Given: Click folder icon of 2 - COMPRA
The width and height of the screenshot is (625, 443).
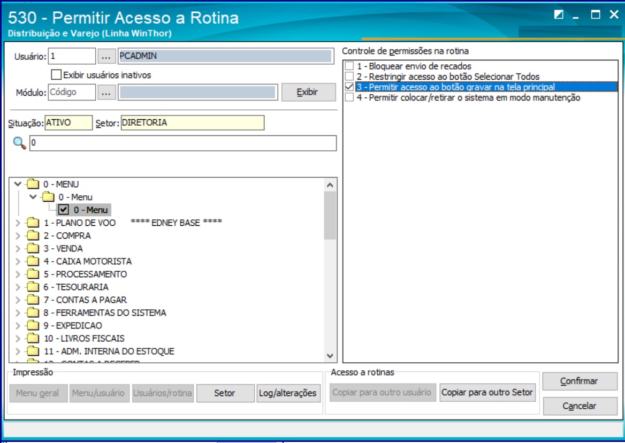Looking at the screenshot, I should coord(33,235).
